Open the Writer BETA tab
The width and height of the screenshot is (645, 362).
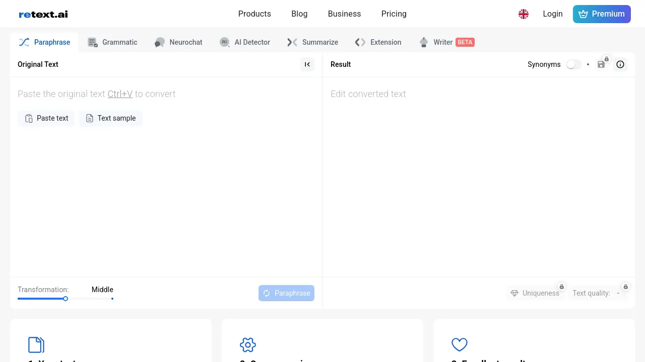point(446,42)
